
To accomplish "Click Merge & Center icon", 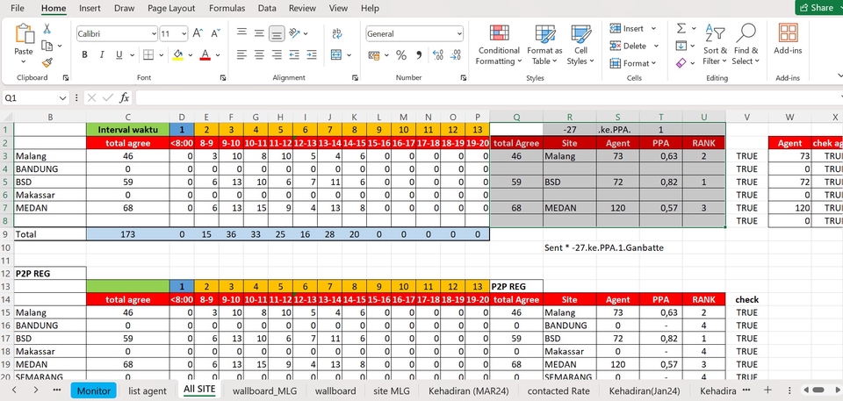I will pos(336,54).
